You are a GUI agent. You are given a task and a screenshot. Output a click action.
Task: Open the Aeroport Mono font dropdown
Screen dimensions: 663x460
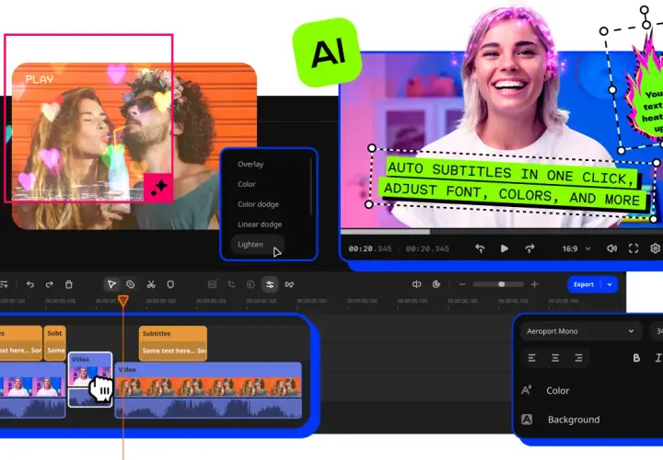[580, 331]
